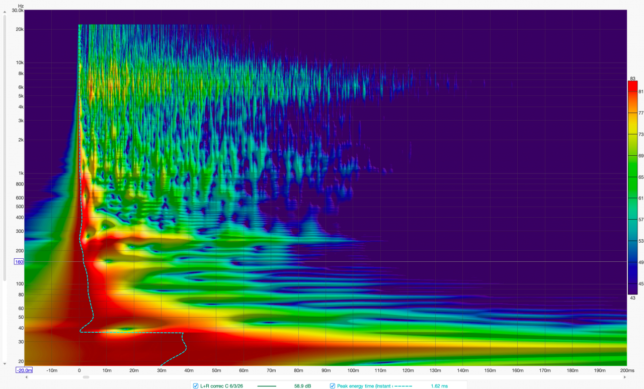Click the up arrow on vertical scrollbar

click(5, 12)
